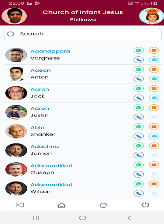
Task: Email Abin Shanker via envelope icon
Action: (154, 136)
